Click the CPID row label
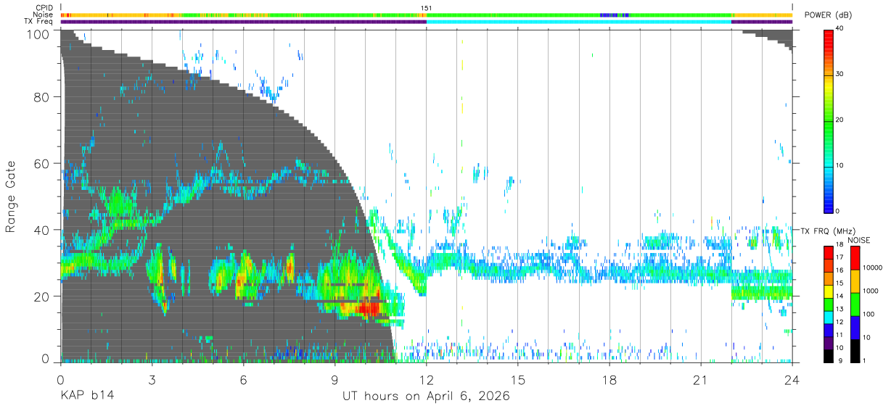This screenshot has width=891, height=411. pyautogui.click(x=44, y=8)
